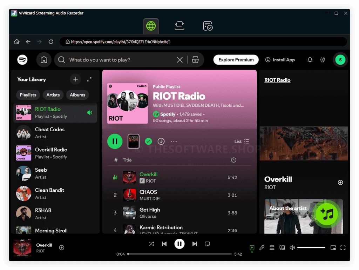The width and height of the screenshot is (359, 270).
Task: Pause playback in the bottom player
Action: (179, 244)
